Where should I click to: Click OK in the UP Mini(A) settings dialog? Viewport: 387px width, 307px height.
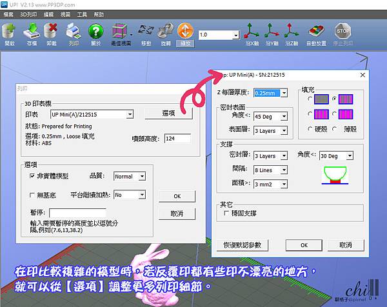(x=304, y=245)
